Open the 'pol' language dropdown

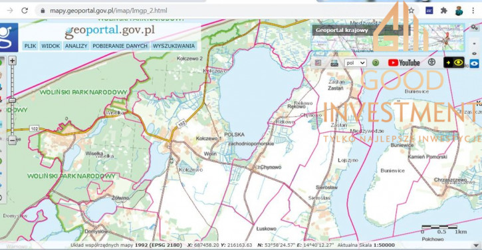pyautogui.click(x=356, y=62)
